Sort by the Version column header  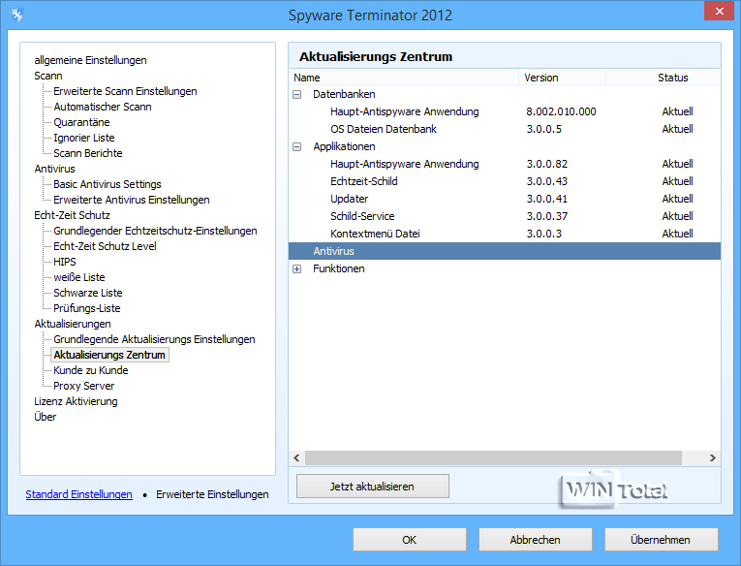coord(562,78)
